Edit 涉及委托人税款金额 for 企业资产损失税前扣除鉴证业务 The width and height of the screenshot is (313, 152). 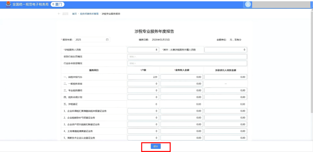(225, 124)
